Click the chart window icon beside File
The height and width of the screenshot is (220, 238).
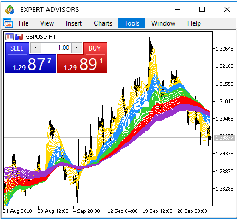(8, 23)
